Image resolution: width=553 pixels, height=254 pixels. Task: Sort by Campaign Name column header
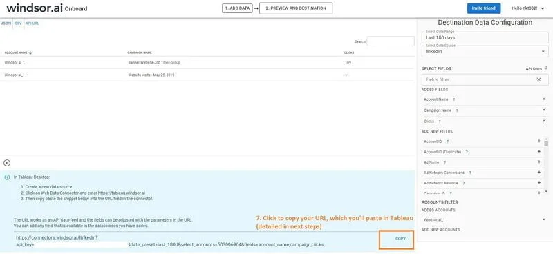[x=140, y=52]
